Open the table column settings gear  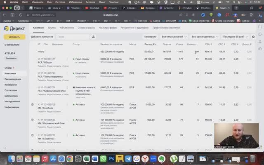(253, 37)
